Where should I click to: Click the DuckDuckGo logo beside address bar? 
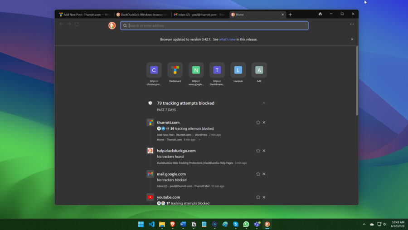point(112,25)
